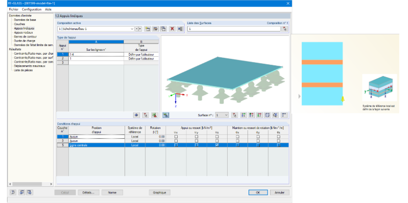This screenshot has height=203, width=408.
Task: Go to previous composition arrow
Action: coord(137,29)
